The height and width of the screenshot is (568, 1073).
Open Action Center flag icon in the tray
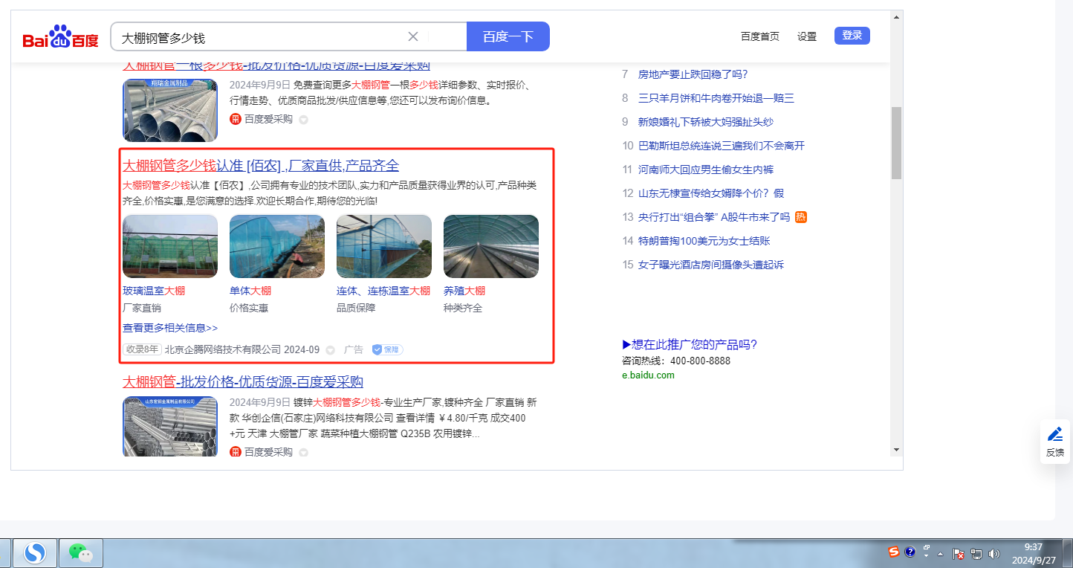[959, 554]
